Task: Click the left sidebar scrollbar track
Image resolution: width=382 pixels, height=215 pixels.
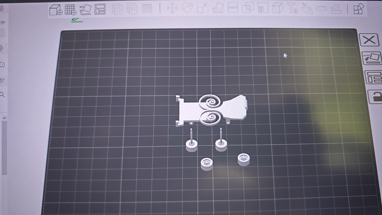Action: pos(4,148)
